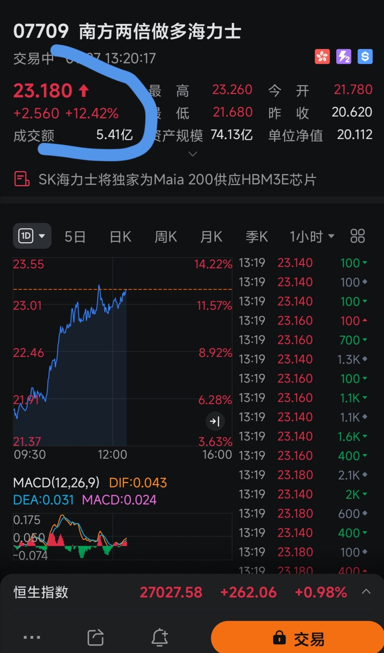Tap the 最高 value 23.260
This screenshot has height=653, width=384.
(232, 90)
